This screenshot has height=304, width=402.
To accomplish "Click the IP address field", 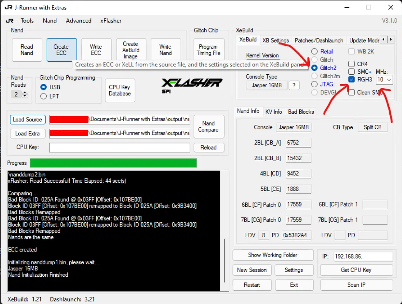I will tap(363, 256).
